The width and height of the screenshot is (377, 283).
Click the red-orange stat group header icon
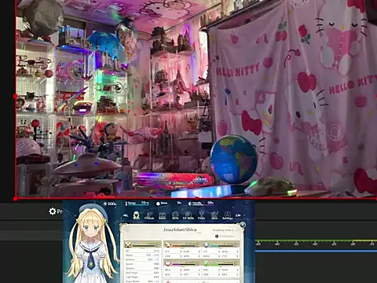(167, 244)
